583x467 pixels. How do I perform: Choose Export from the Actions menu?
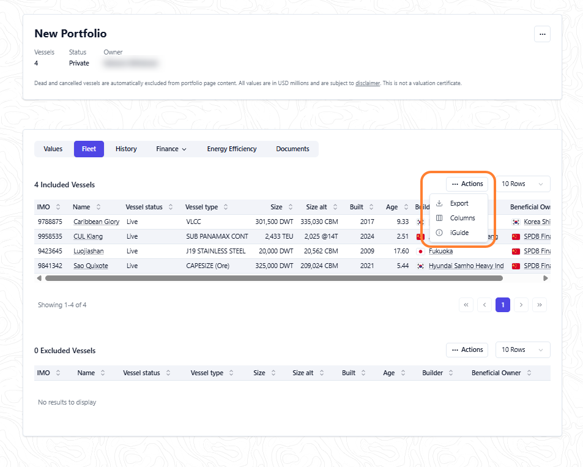coord(458,203)
